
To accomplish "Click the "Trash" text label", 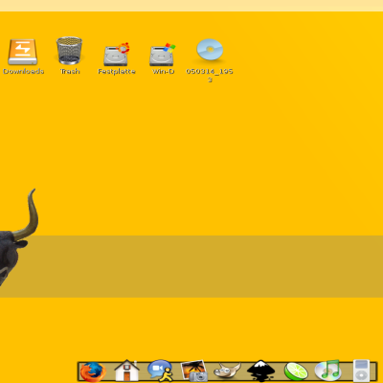I will click(70, 71).
